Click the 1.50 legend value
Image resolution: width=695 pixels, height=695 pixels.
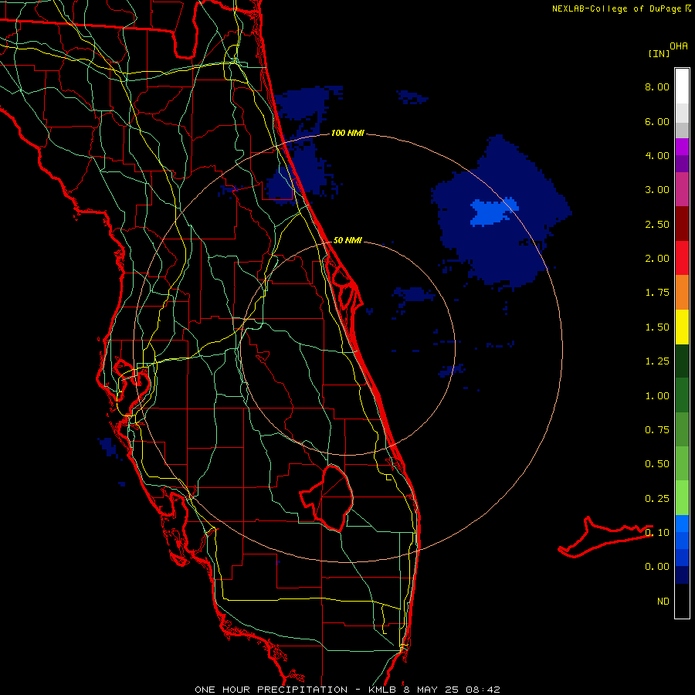click(657, 327)
